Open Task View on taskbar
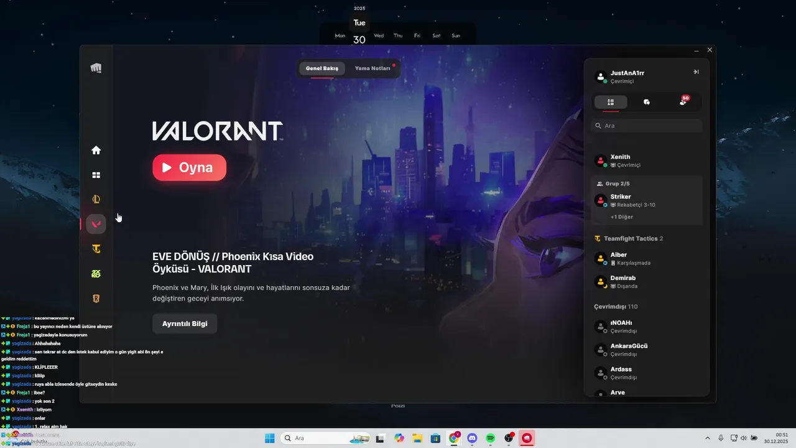Image resolution: width=796 pixels, height=448 pixels. pos(381,438)
